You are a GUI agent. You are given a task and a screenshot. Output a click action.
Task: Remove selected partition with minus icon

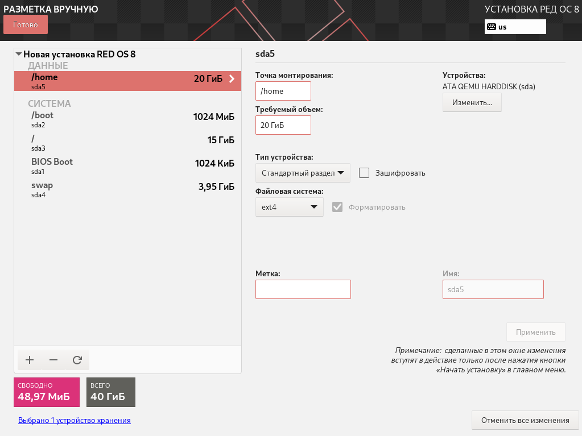53,360
